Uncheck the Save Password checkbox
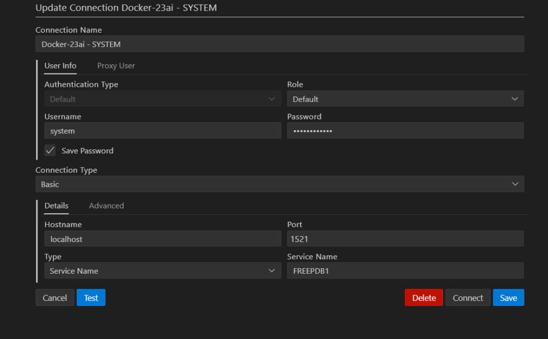The height and width of the screenshot is (339, 548). point(50,151)
